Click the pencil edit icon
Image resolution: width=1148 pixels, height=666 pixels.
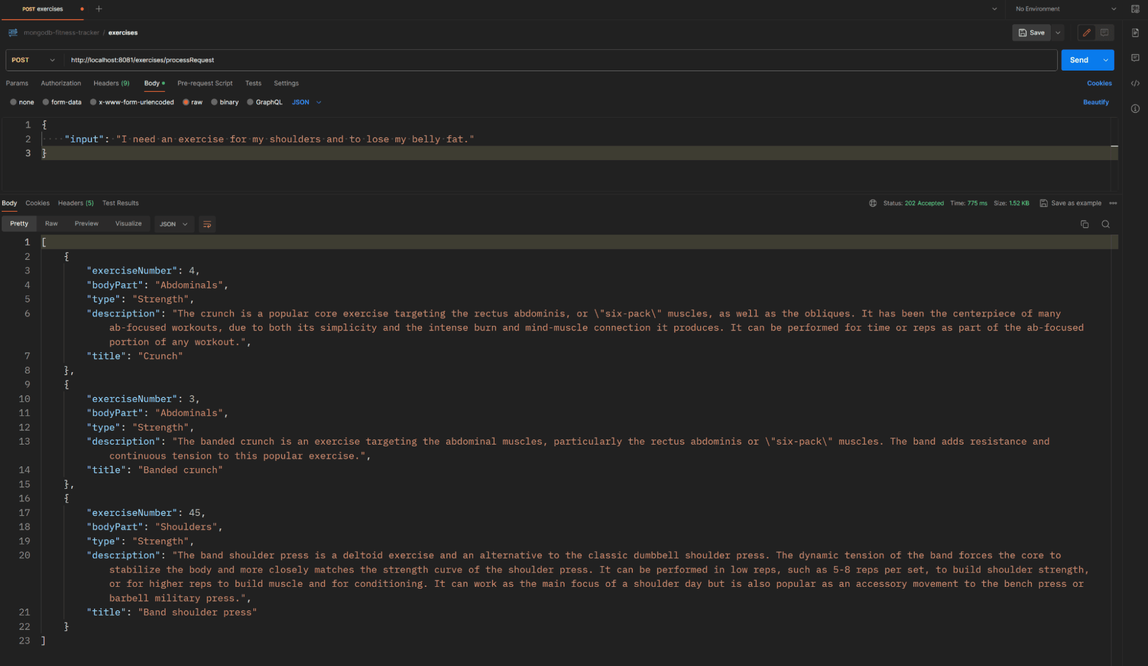pos(1087,33)
